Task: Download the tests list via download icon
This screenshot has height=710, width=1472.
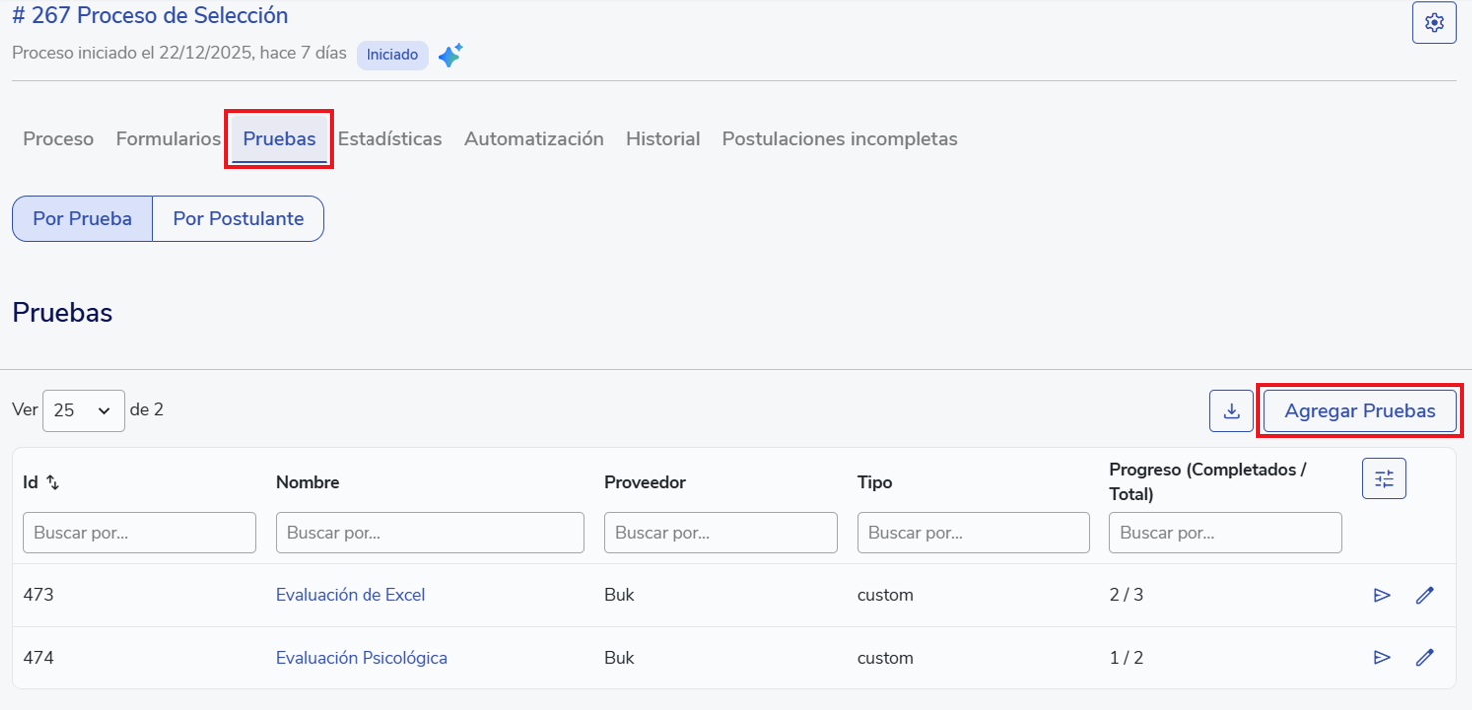Action: (1231, 411)
